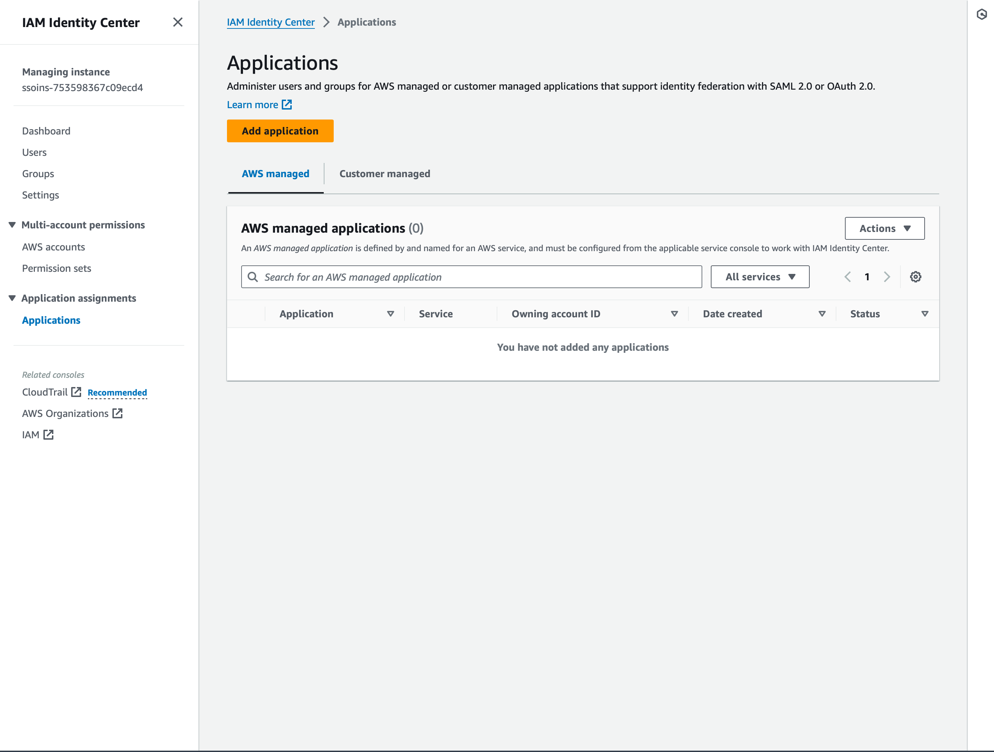Collapse the Application assignments section
This screenshot has height=752, width=994.
pyautogui.click(x=12, y=298)
